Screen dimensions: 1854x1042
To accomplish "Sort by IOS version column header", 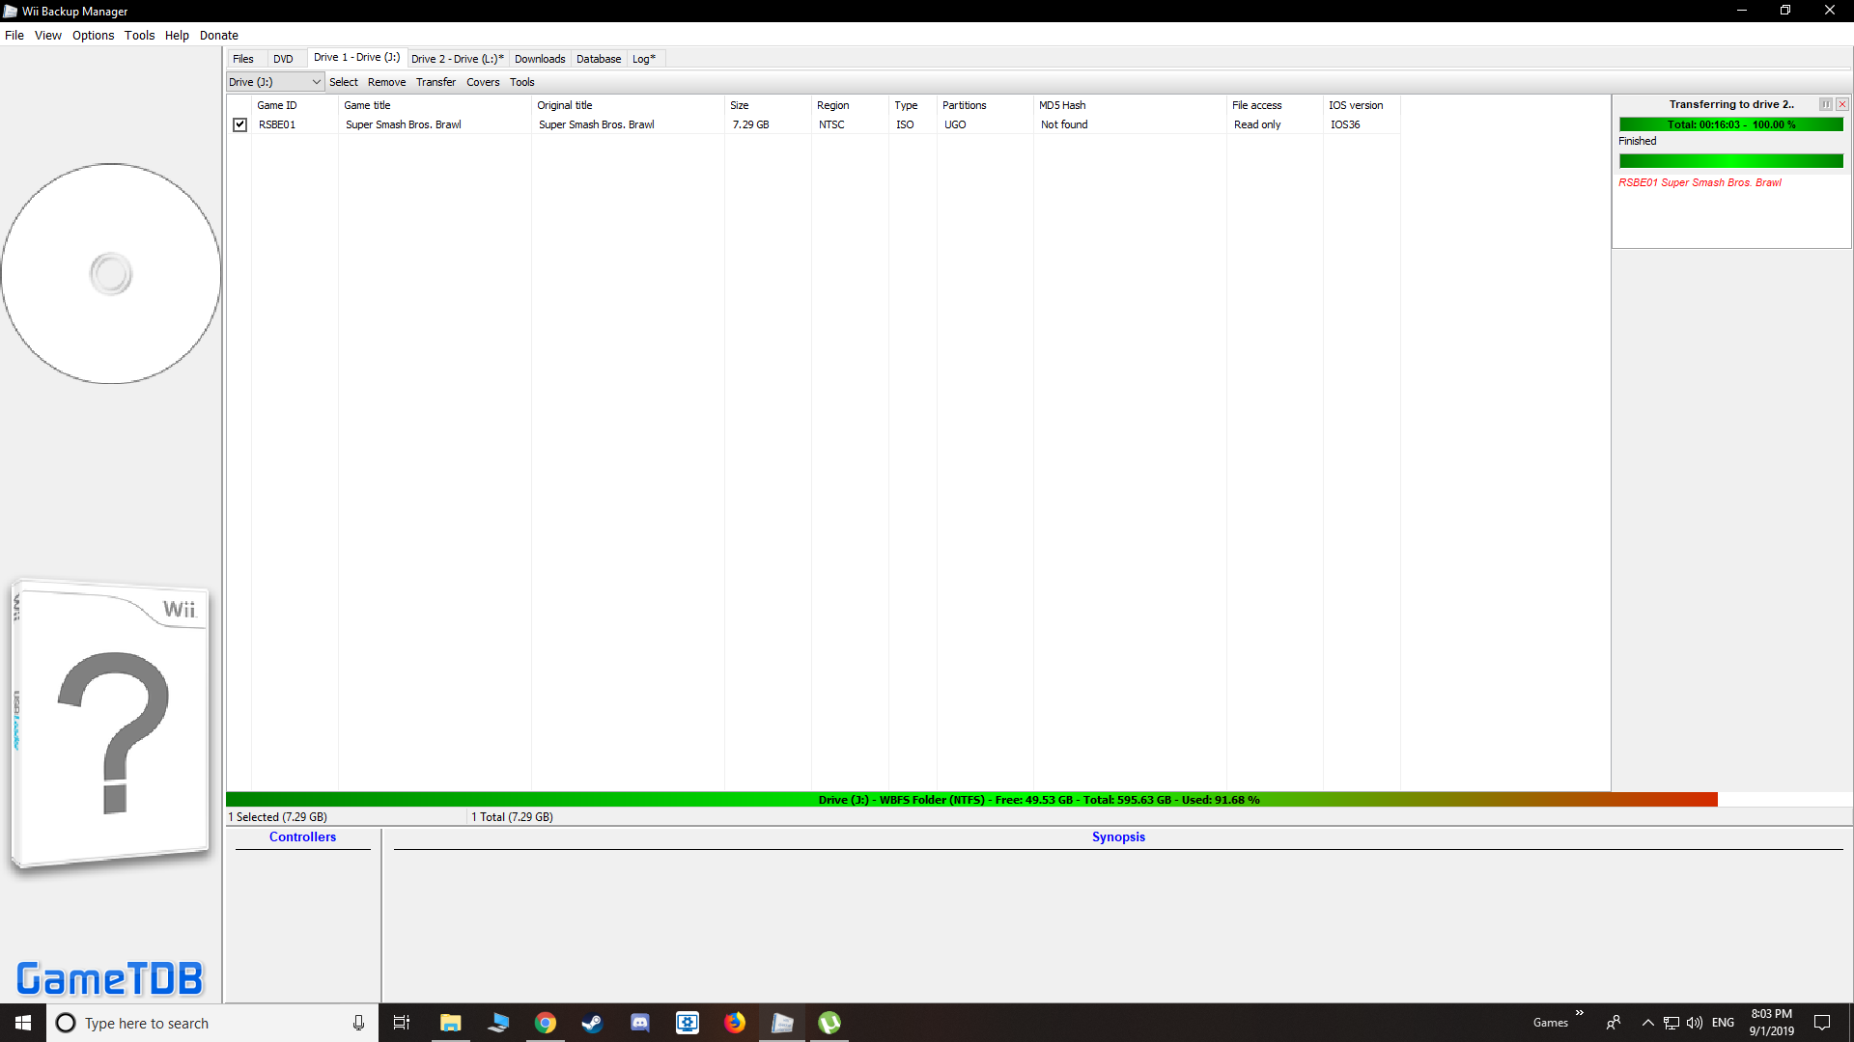I will (1362, 105).
